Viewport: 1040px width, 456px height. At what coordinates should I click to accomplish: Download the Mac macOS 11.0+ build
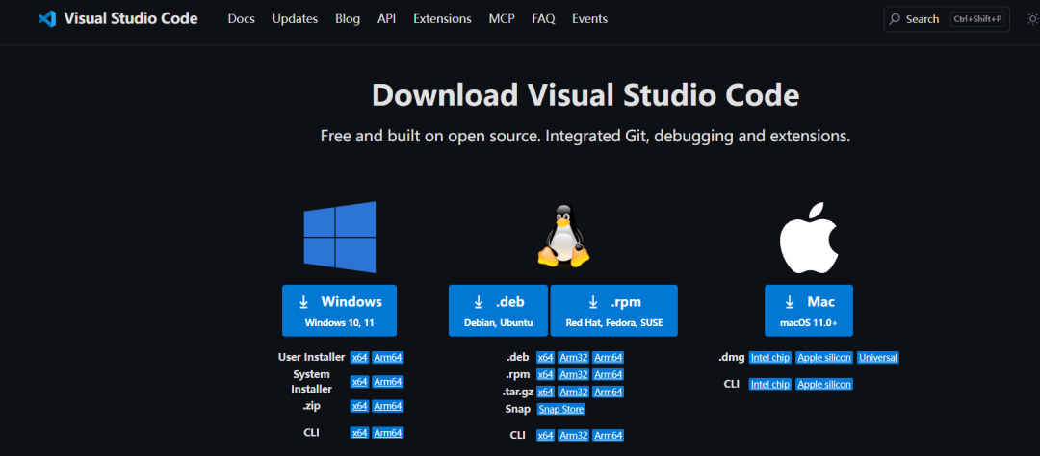tap(809, 310)
